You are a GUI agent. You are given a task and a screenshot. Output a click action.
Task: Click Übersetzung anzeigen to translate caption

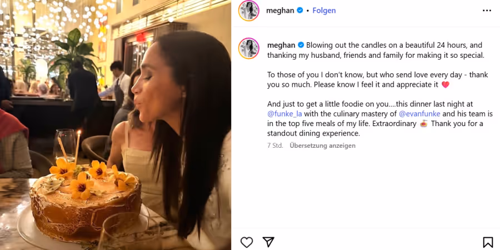click(322, 146)
